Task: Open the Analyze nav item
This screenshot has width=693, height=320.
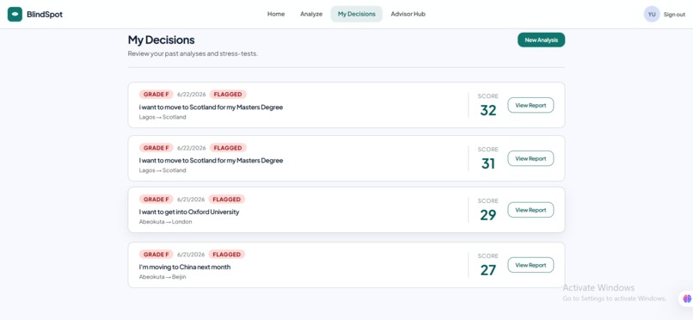Action: point(311,14)
